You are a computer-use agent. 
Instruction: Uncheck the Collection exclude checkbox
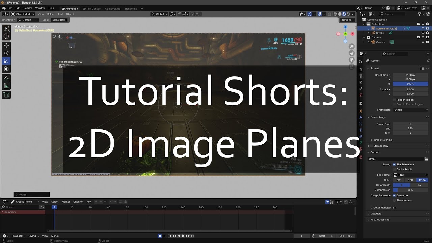click(418, 24)
